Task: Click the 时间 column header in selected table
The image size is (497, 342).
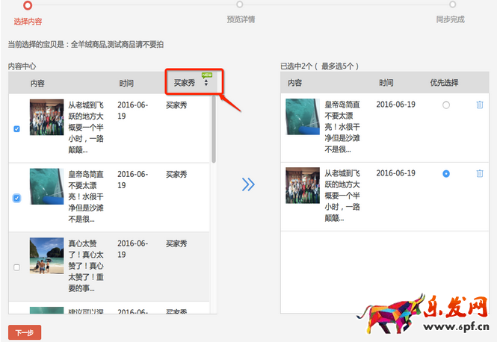Action: pos(386,83)
